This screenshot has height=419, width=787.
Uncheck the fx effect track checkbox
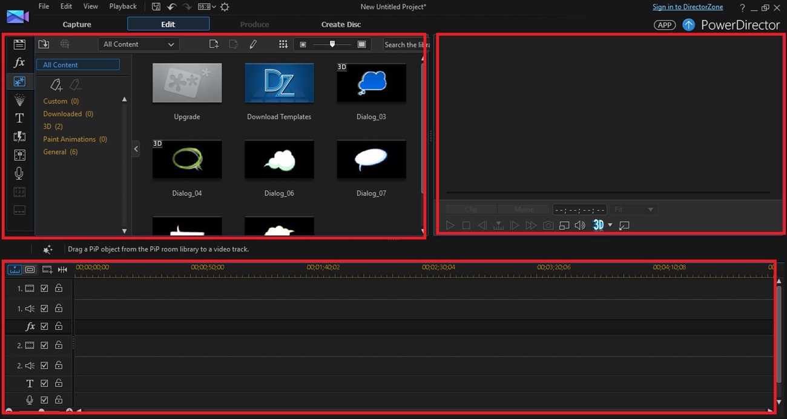pos(44,326)
